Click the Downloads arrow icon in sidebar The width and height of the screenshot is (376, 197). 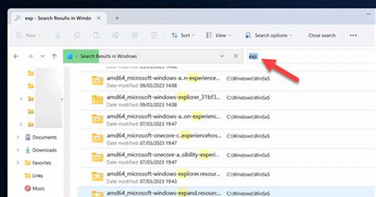click(28, 150)
